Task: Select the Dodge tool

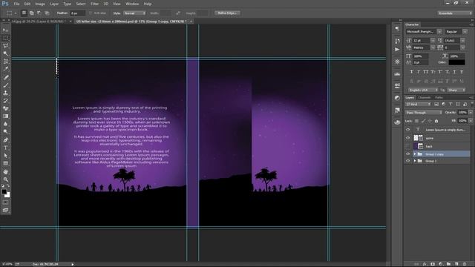Action: (x=5, y=132)
